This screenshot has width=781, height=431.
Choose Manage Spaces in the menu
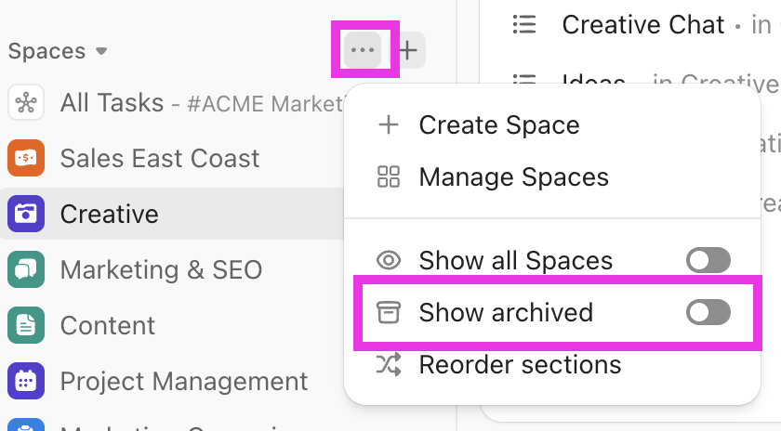(x=513, y=176)
